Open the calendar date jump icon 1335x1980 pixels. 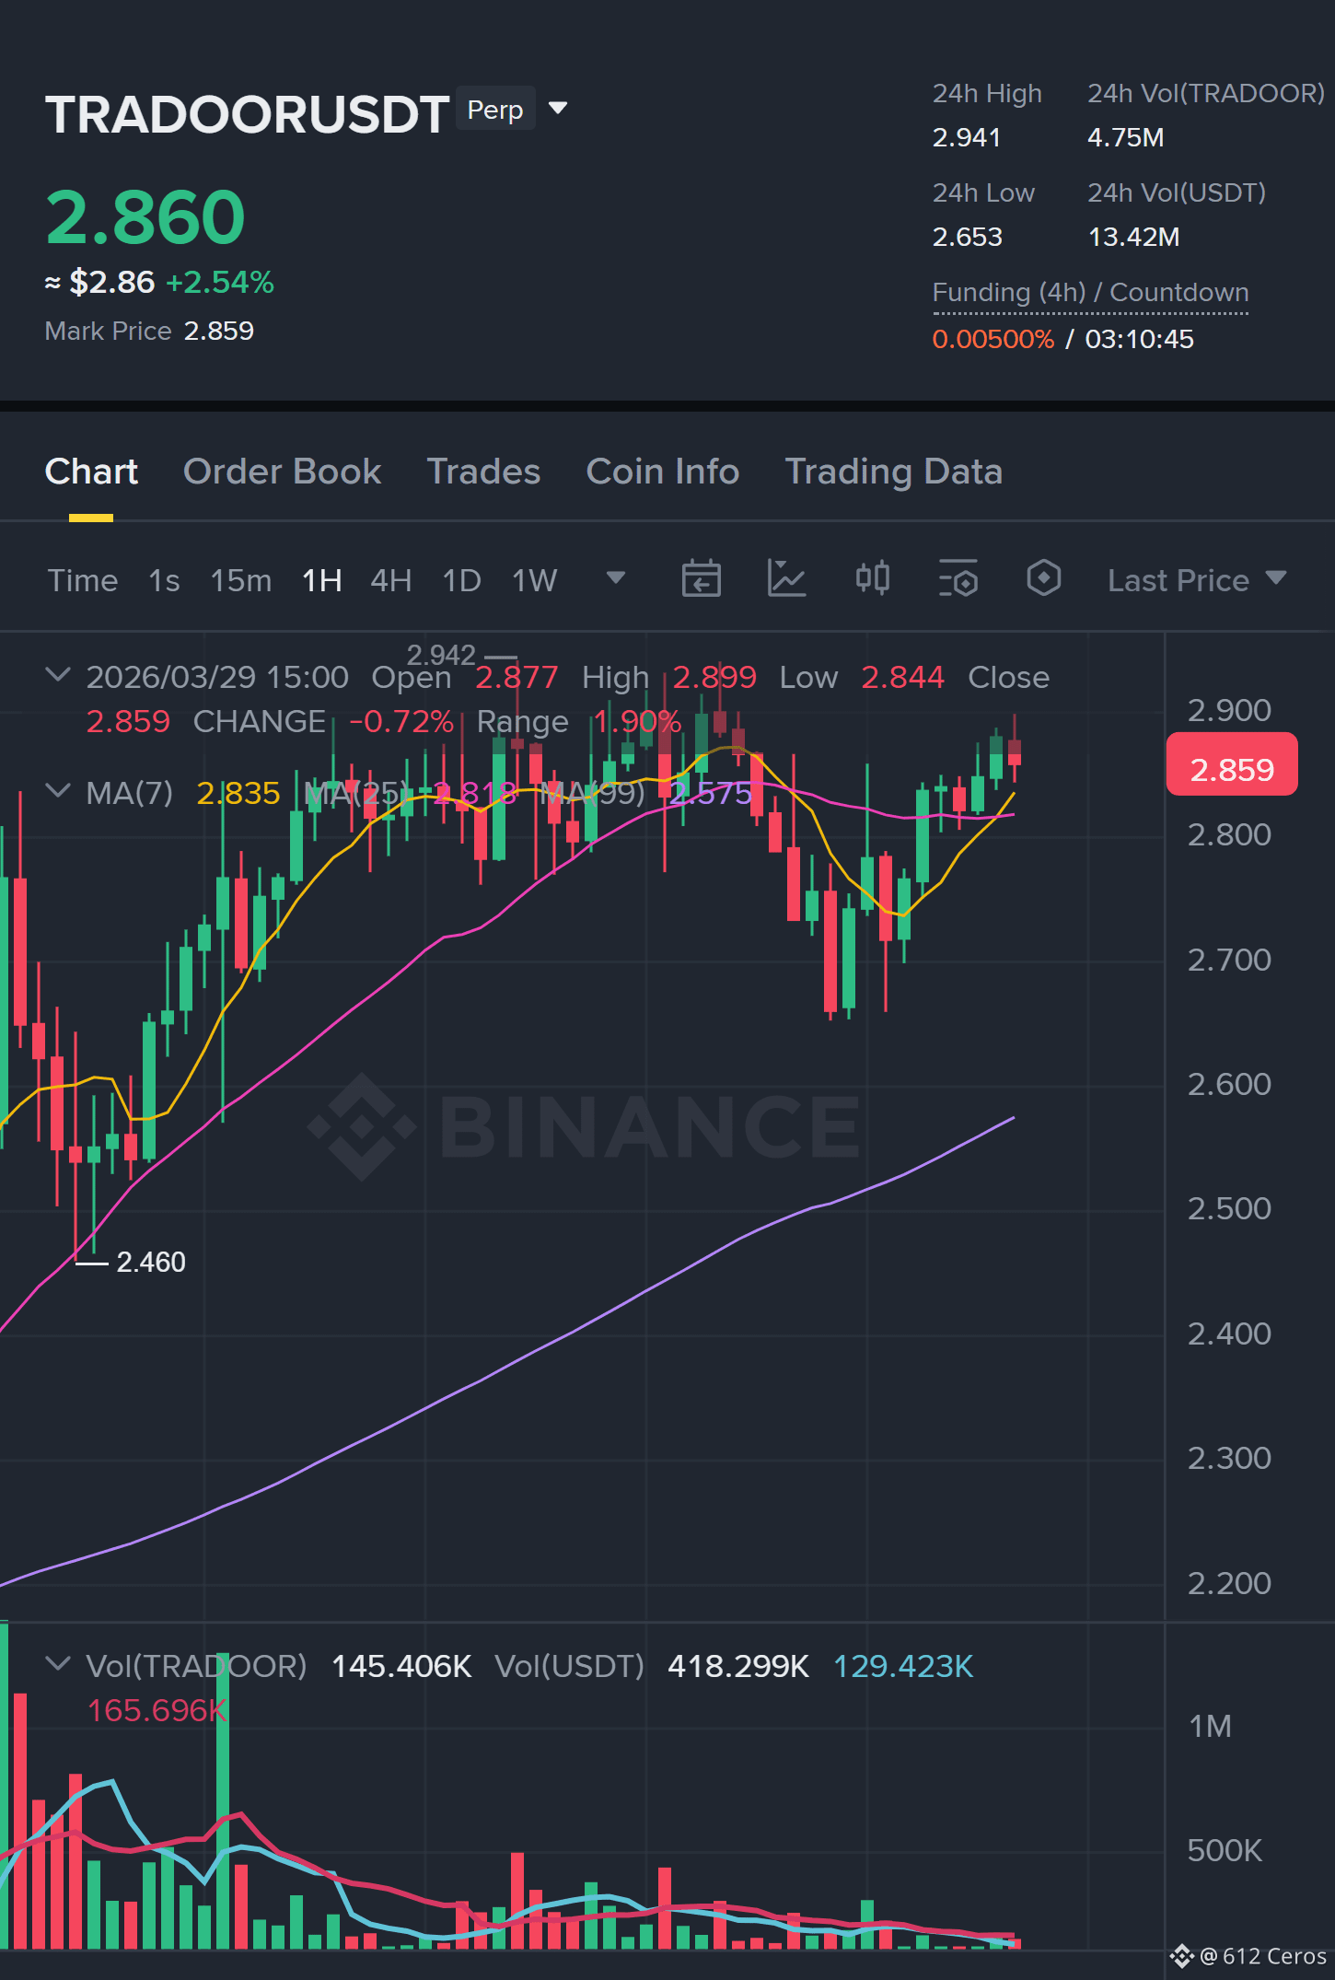pyautogui.click(x=701, y=579)
